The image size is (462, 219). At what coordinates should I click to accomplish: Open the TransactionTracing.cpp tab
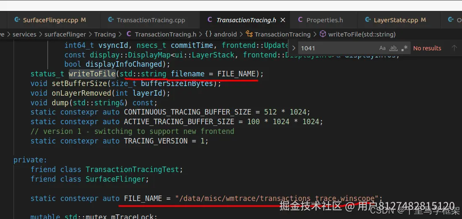click(x=147, y=20)
